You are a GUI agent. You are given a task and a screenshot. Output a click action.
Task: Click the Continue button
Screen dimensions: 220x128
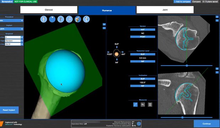coord(207,124)
